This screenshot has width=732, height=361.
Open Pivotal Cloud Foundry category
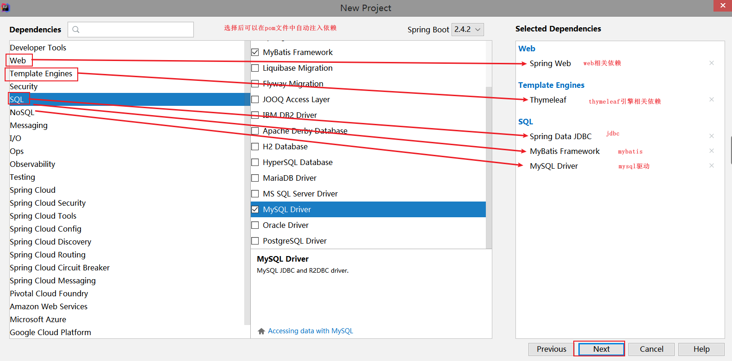[x=49, y=294]
